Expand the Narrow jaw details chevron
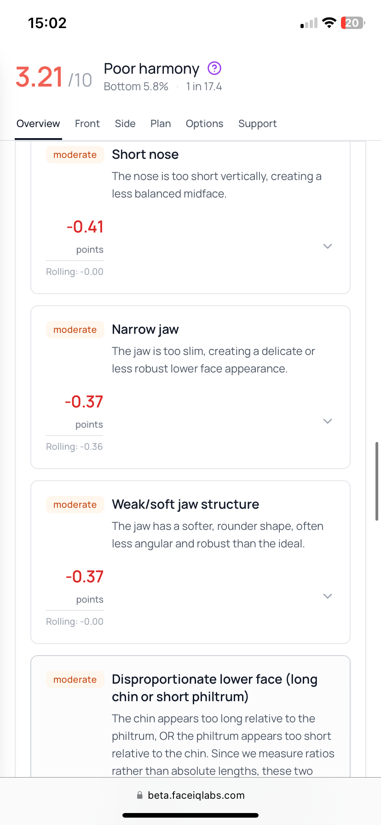 [328, 421]
